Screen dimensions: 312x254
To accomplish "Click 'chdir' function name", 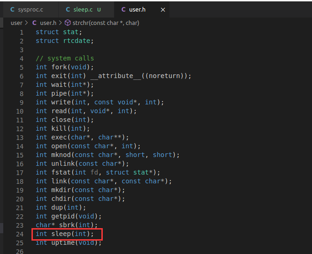I will 61,199.
